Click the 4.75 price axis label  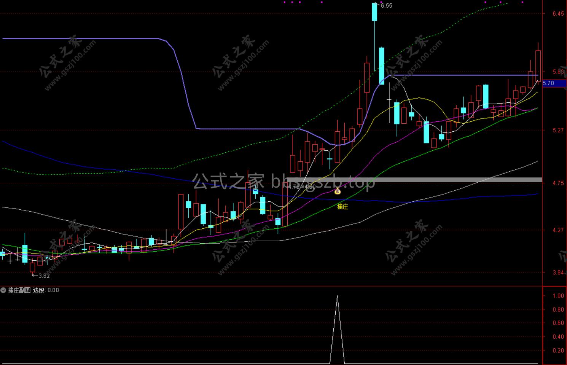[x=558, y=183]
